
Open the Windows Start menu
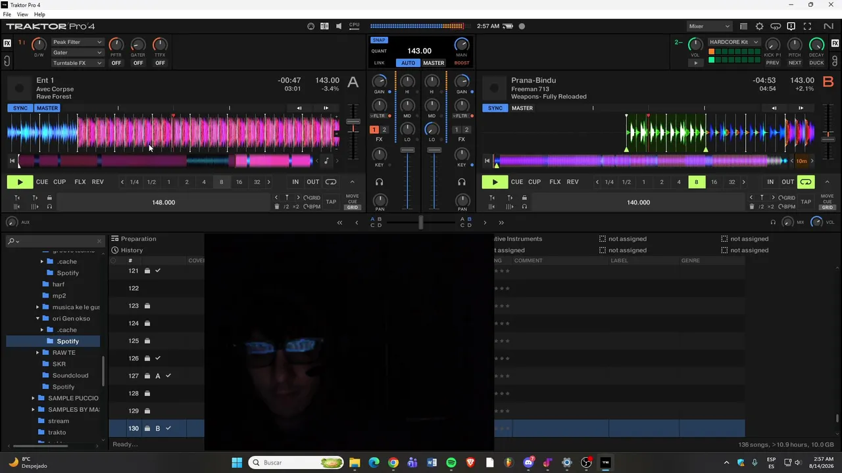(237, 462)
